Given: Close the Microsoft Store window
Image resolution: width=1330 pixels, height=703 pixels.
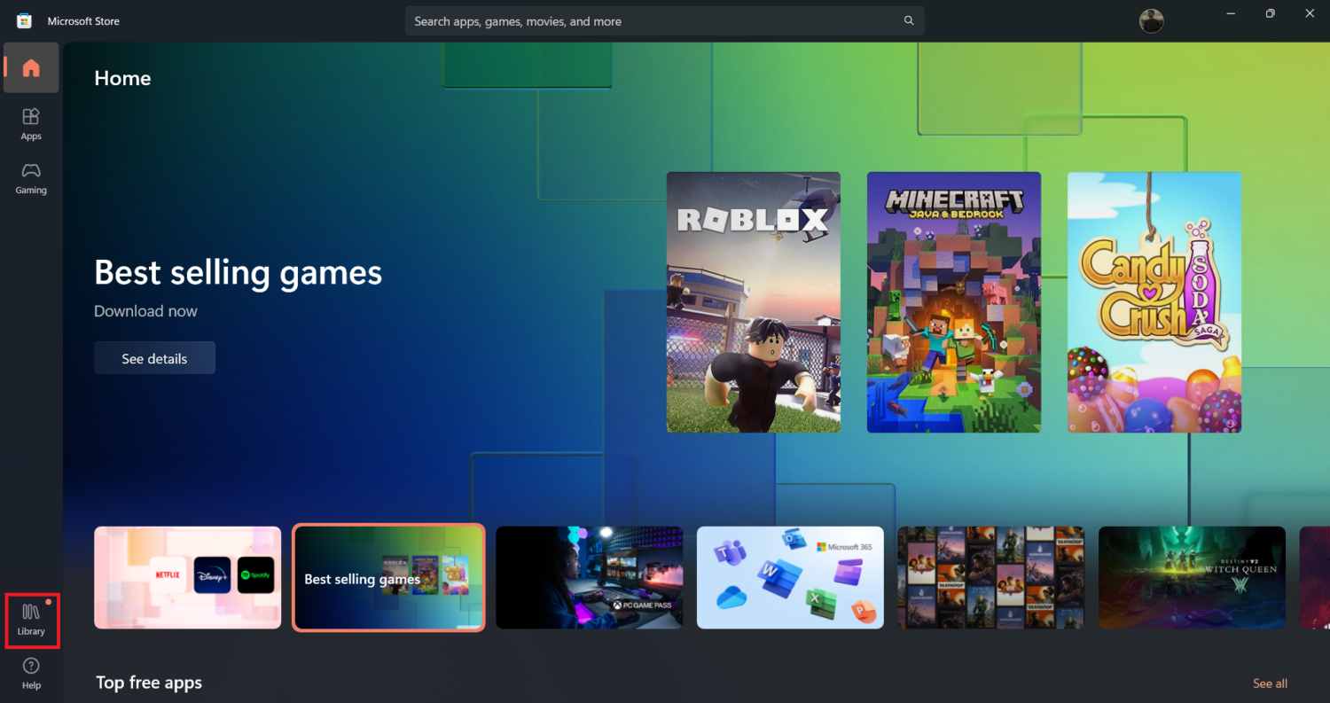Looking at the screenshot, I should pos(1310,13).
